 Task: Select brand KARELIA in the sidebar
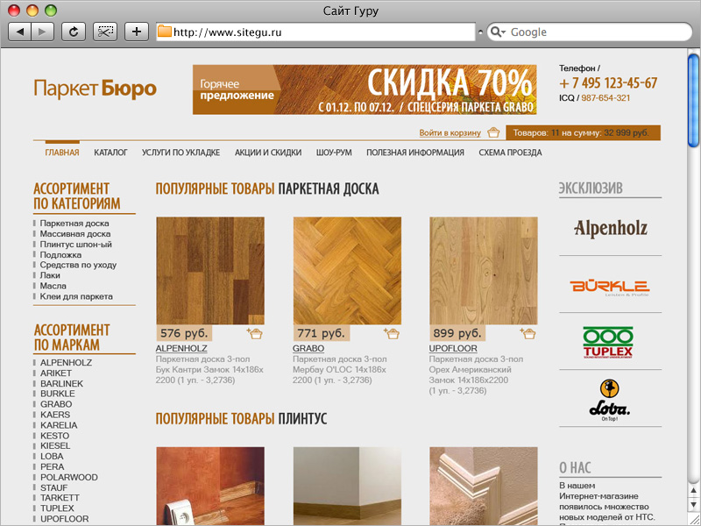(x=59, y=425)
